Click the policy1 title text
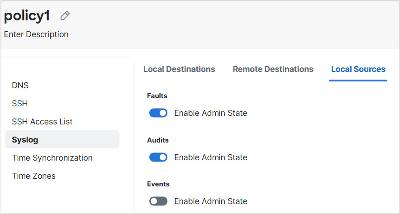This screenshot has width=400, height=214. (x=27, y=16)
